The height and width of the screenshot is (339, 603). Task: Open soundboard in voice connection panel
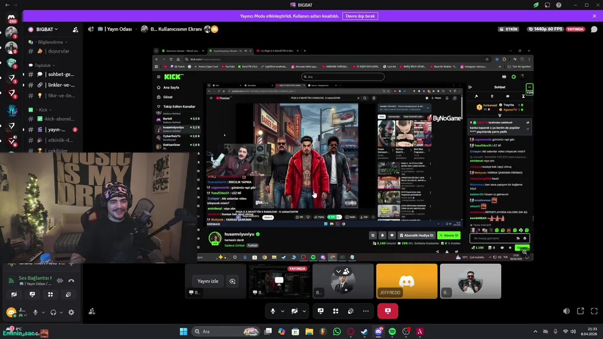[x=68, y=294]
